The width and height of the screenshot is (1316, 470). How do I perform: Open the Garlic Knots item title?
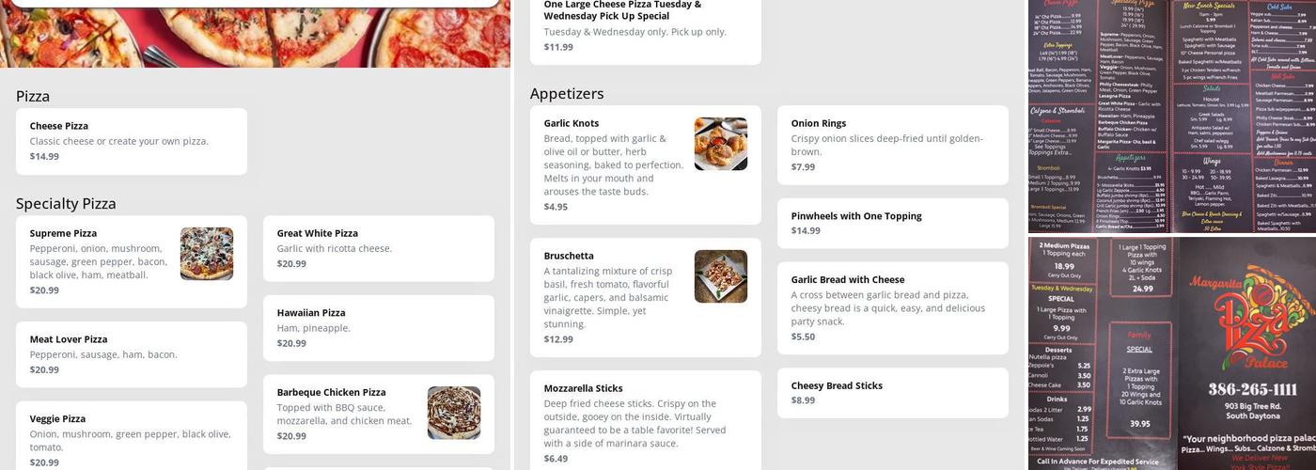pyautogui.click(x=571, y=123)
